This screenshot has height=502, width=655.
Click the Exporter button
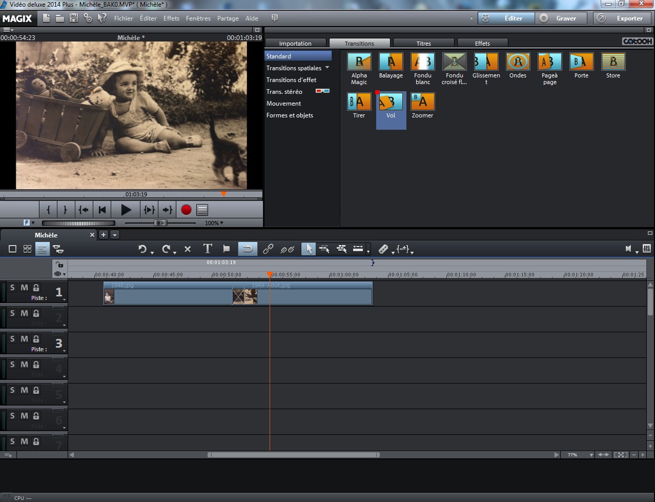click(x=623, y=18)
